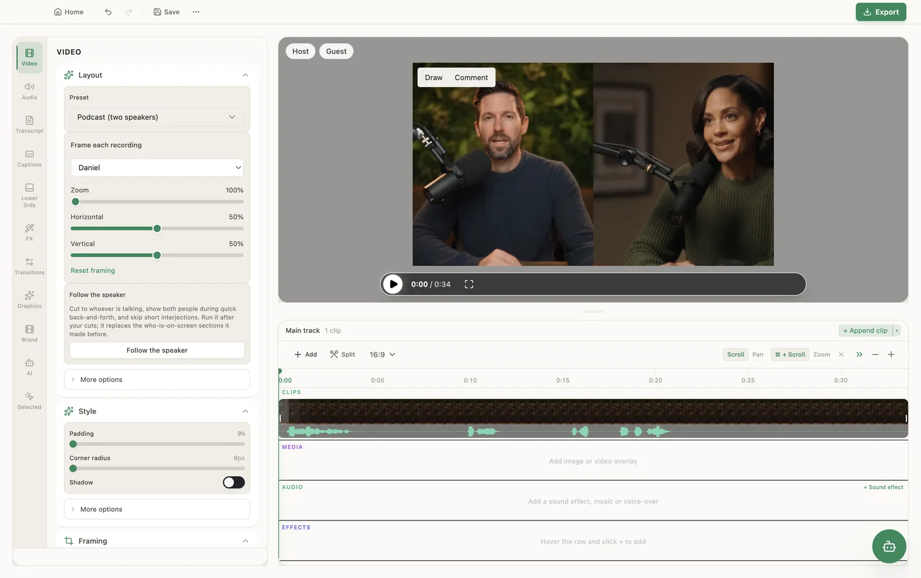Open the Daniel recording dropdown
The height and width of the screenshot is (578, 921).
tap(157, 168)
